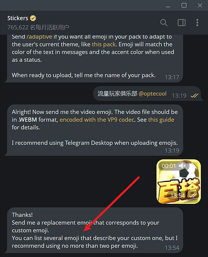The height and width of the screenshot is (257, 208).
Task: Open the three-dot more options menu
Action: point(197,23)
